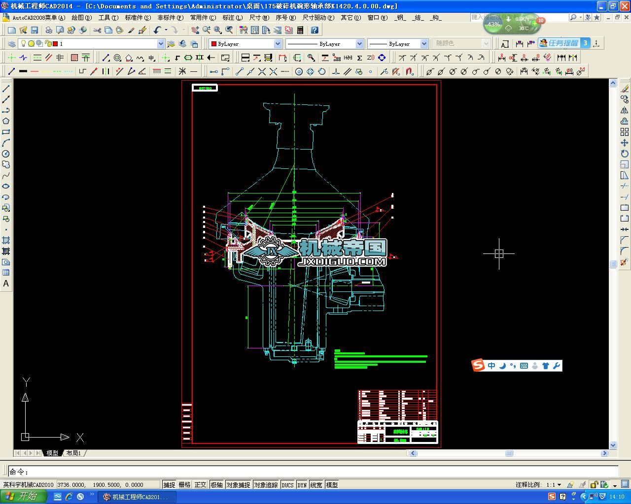This screenshot has width=631, height=504.
Task: Click the Sigma summation icon
Action: [x=359, y=58]
